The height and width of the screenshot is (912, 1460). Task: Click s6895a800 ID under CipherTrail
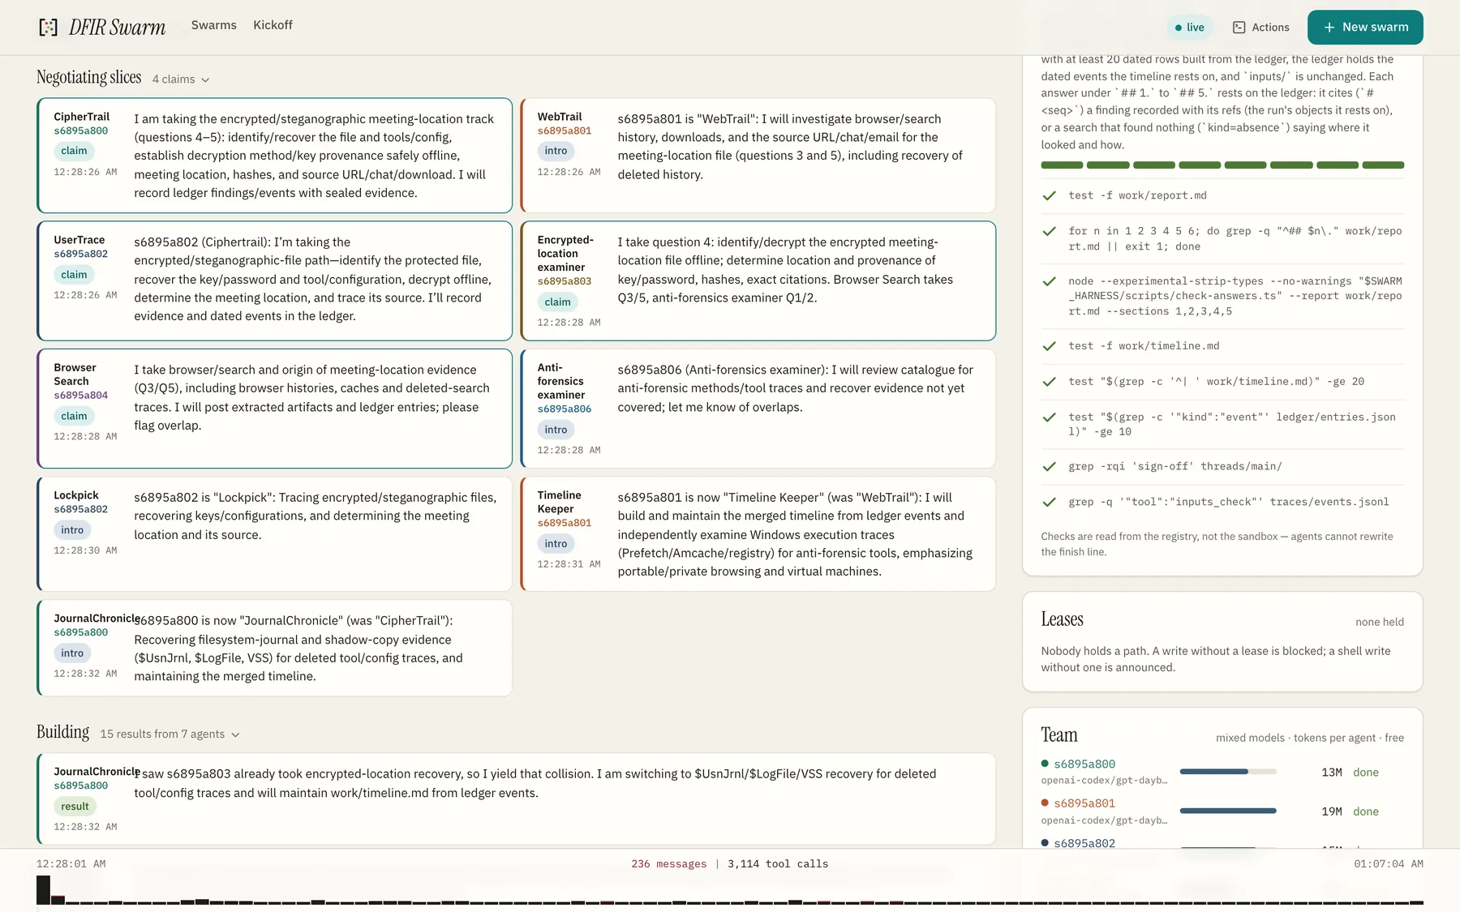81,131
